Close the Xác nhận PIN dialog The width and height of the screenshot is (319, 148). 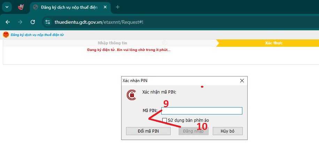[x=242, y=81]
